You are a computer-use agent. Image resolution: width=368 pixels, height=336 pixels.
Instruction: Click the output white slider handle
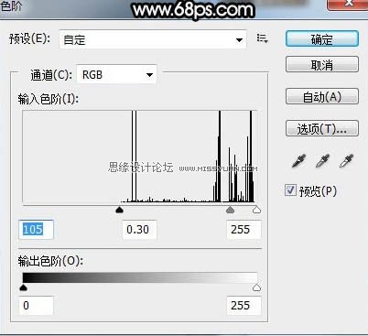(257, 287)
